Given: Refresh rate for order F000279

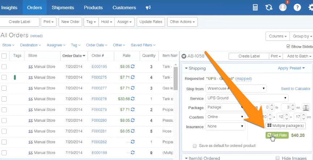Looking at the screenshot, I should 132,109.
